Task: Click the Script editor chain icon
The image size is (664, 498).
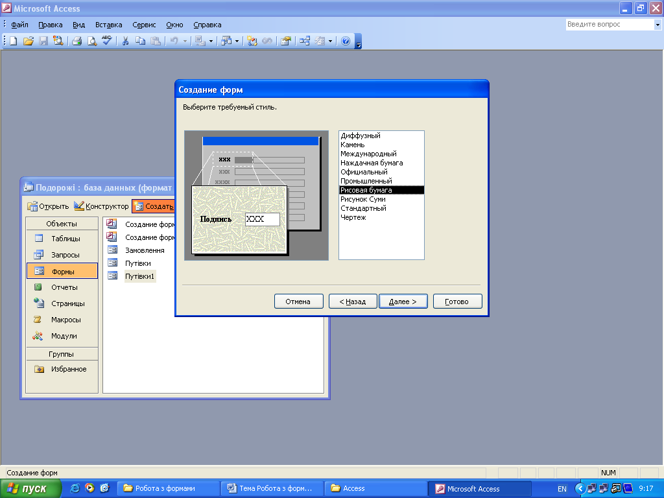Action: [267, 41]
